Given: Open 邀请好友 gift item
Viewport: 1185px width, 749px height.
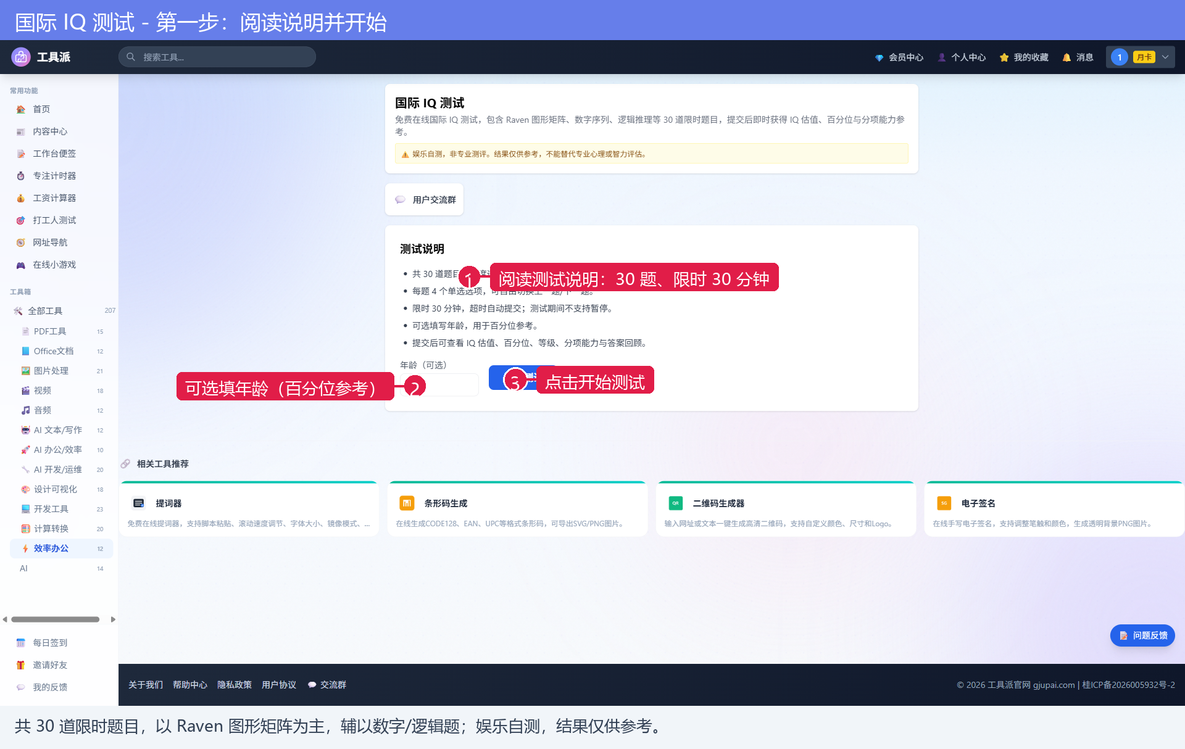Looking at the screenshot, I should click(59, 665).
